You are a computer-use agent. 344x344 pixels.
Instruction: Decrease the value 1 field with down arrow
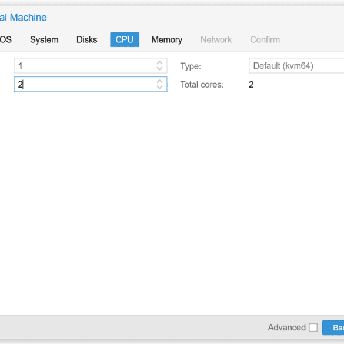tap(159, 68)
